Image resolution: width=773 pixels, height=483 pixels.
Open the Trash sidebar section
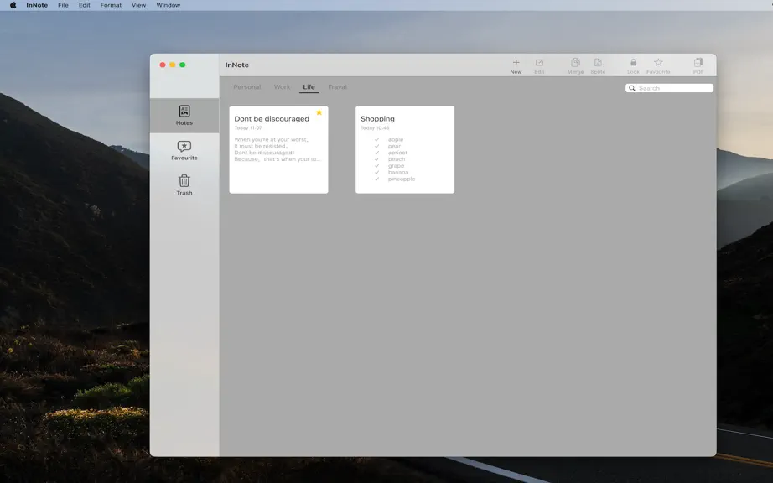[184, 184]
